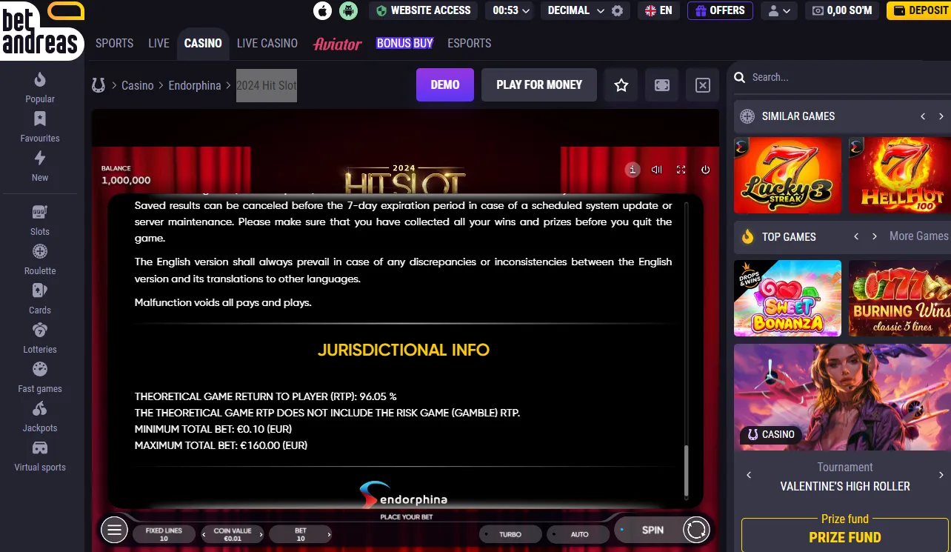Click Casino in the breadcrumb
This screenshot has height=552, width=951.
tap(138, 85)
